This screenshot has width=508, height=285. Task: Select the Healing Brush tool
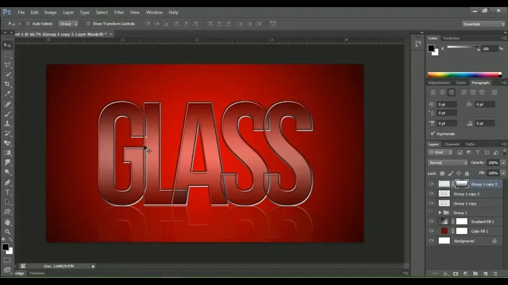pyautogui.click(x=8, y=104)
